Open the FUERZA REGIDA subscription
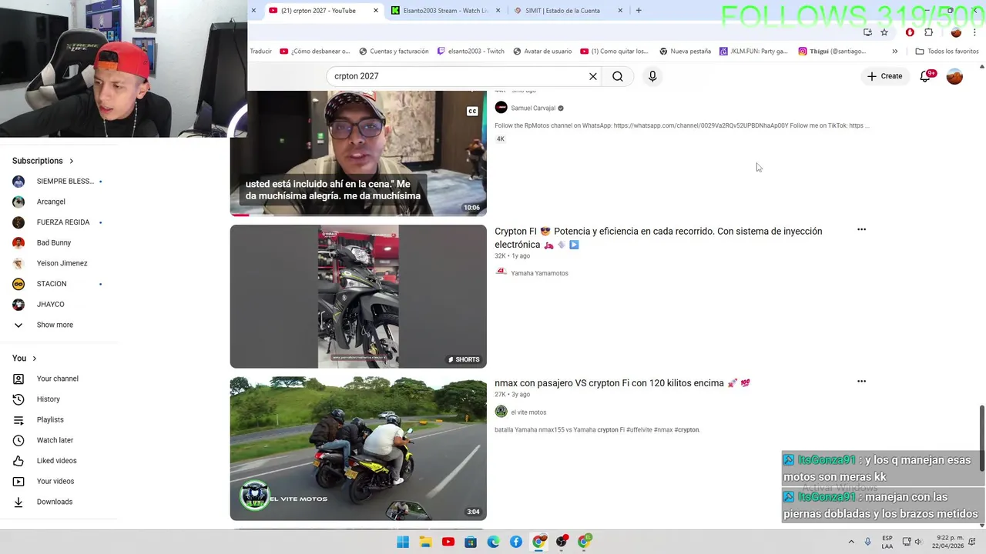This screenshot has height=554, width=986. 63,222
